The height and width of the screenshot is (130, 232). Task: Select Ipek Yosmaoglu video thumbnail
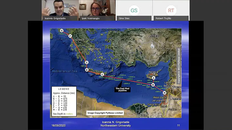click(97, 10)
